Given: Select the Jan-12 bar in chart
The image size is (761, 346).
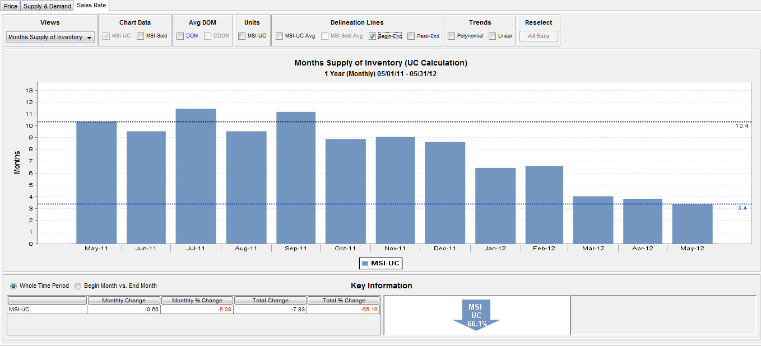Looking at the screenshot, I should pyautogui.click(x=495, y=206).
